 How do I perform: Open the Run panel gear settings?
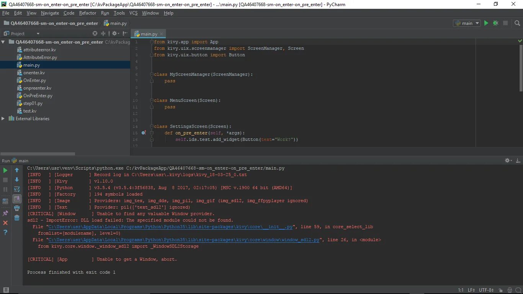coord(508,161)
